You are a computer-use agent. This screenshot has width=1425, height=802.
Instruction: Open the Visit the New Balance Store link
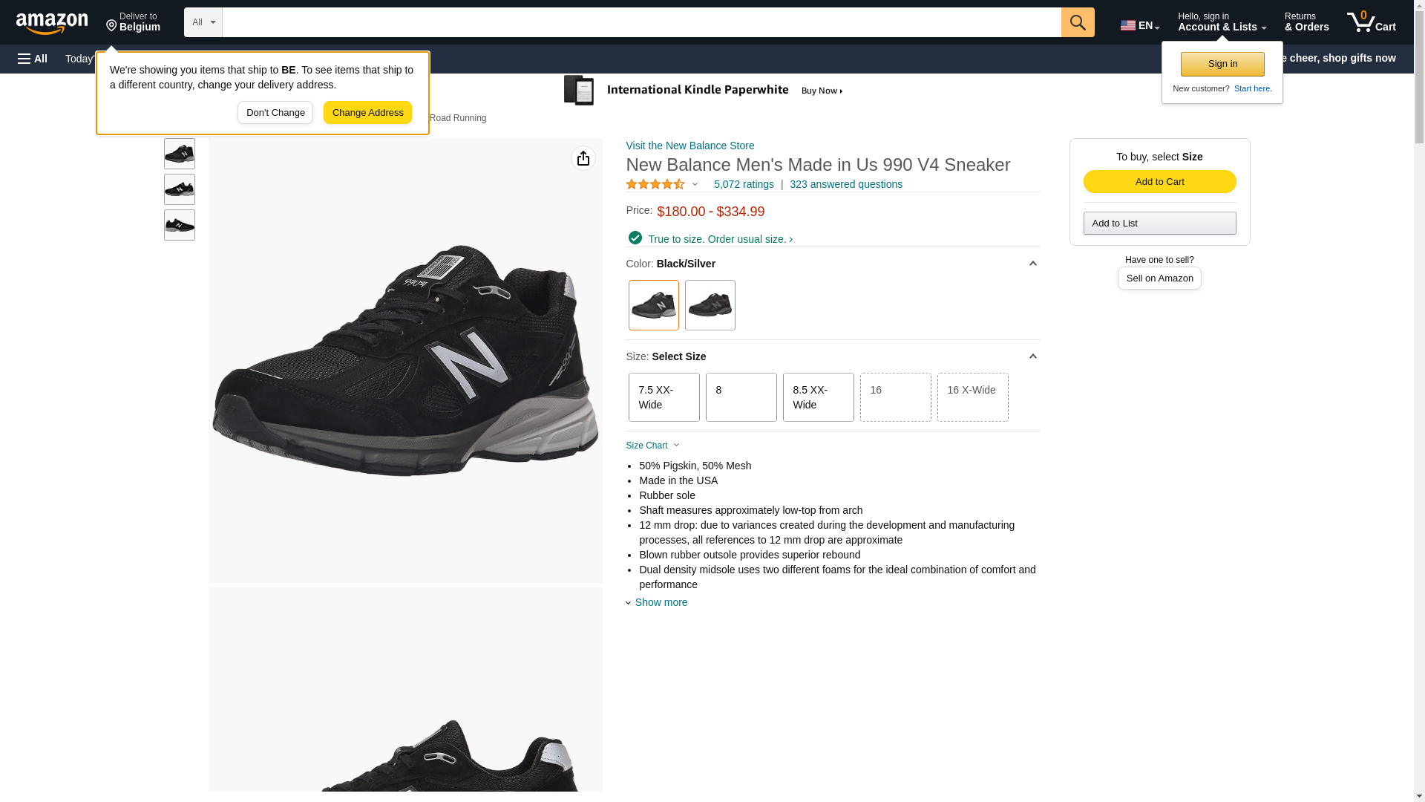point(689,146)
